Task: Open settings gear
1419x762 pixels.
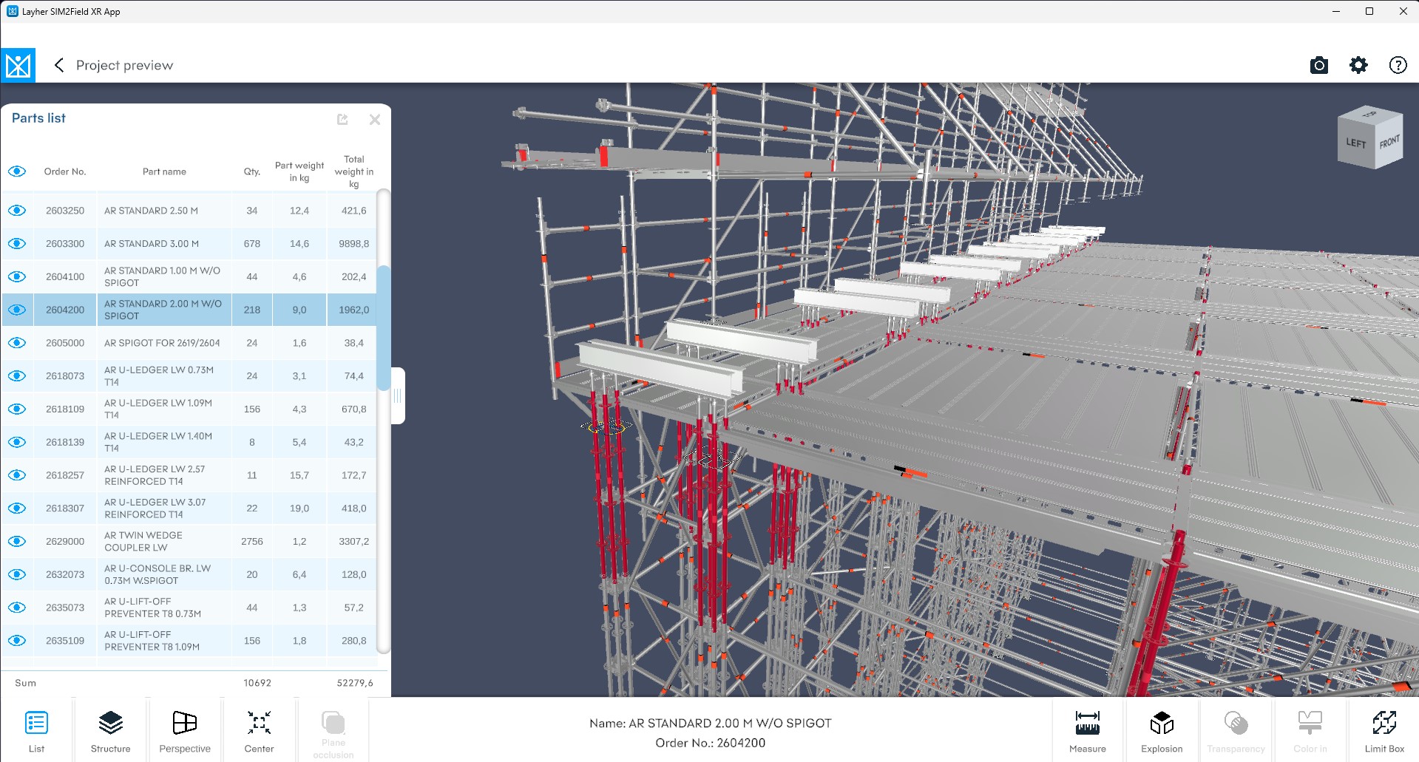Action: pos(1358,65)
